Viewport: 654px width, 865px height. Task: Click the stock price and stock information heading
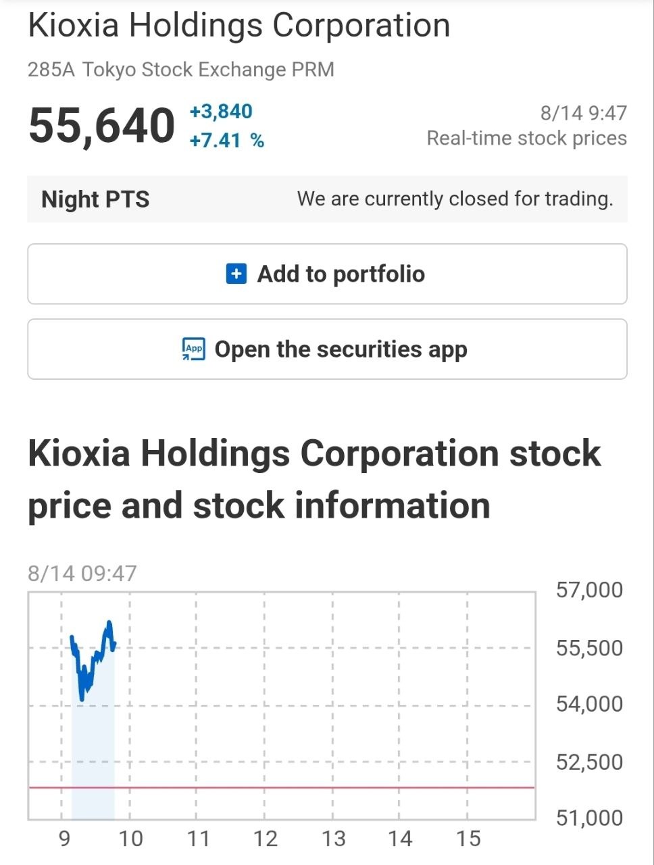tap(314, 479)
